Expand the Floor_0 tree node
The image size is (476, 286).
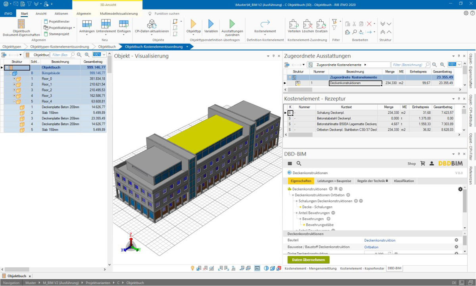click(14, 79)
